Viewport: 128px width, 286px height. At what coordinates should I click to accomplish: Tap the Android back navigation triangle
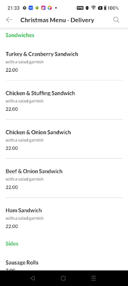(32, 278)
